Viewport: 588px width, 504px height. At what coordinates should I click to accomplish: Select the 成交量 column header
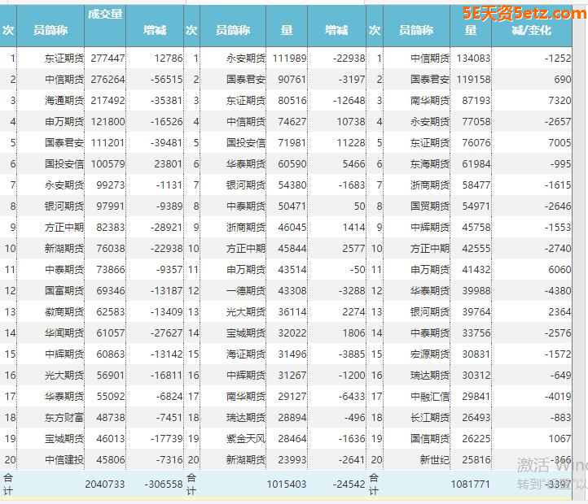tap(105, 15)
